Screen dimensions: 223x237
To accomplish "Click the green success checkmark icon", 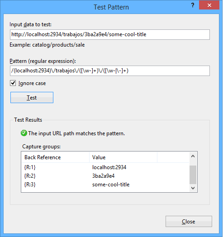I will (24, 133).
